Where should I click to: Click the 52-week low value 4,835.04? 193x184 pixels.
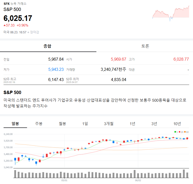click(x=119, y=80)
